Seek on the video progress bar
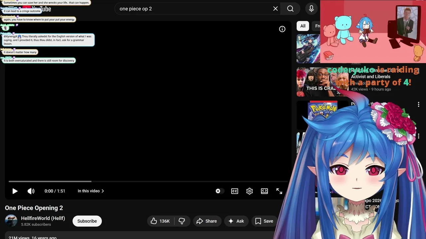 [x=148, y=181]
